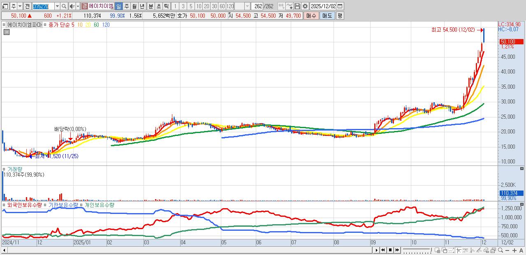
Task: Click the candle count field 262
Action: pos(257,6)
